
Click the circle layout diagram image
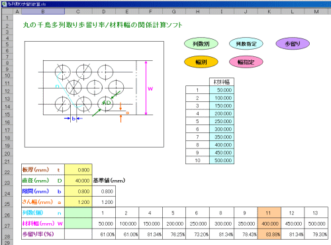point(94,94)
